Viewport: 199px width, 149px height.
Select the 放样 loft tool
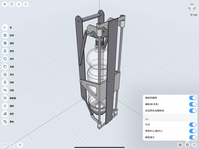click(5, 51)
